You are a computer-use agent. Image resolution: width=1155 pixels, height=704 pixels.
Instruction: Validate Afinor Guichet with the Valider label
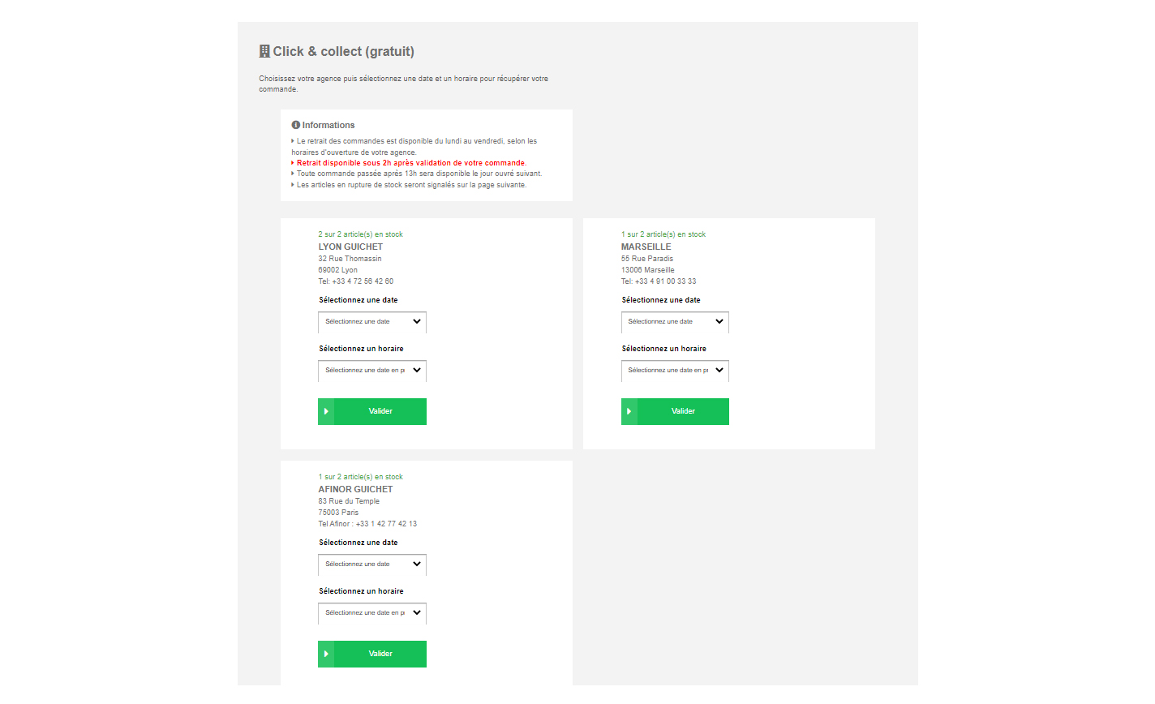coord(380,654)
